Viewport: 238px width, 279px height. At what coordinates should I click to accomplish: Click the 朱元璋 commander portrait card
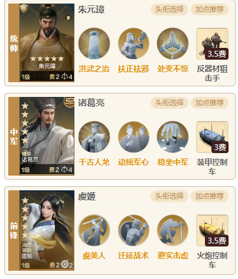point(47,43)
